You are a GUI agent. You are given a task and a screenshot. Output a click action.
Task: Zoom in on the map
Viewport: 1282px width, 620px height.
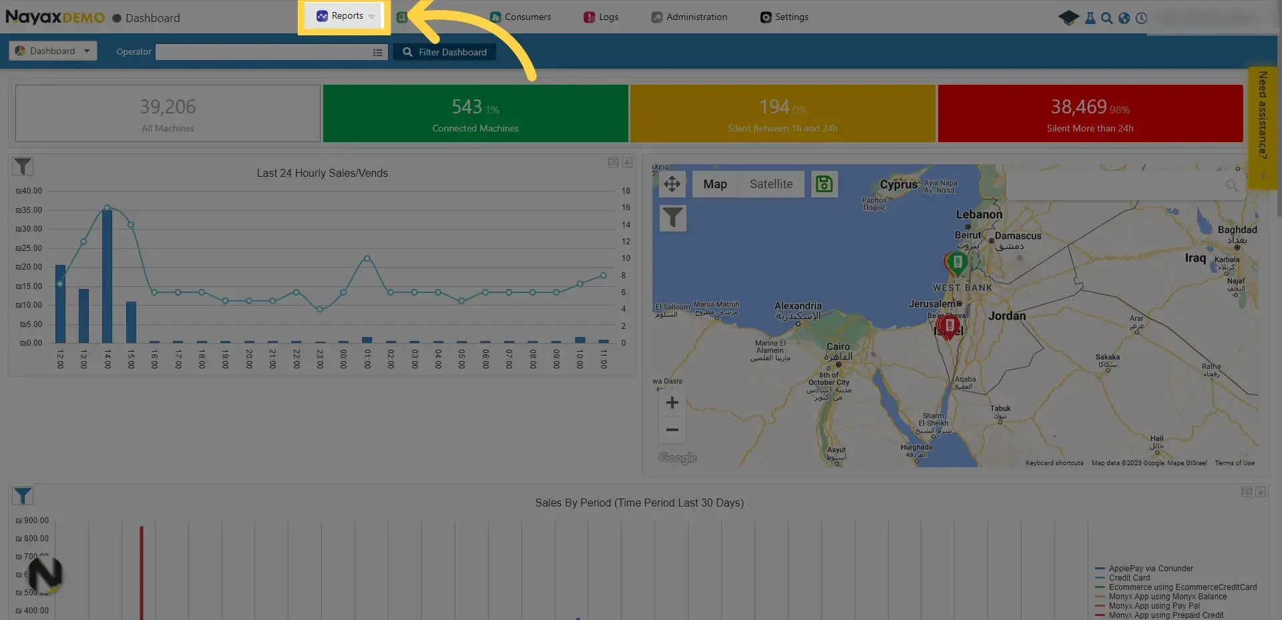(672, 402)
